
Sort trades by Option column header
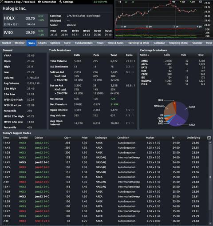39,138
